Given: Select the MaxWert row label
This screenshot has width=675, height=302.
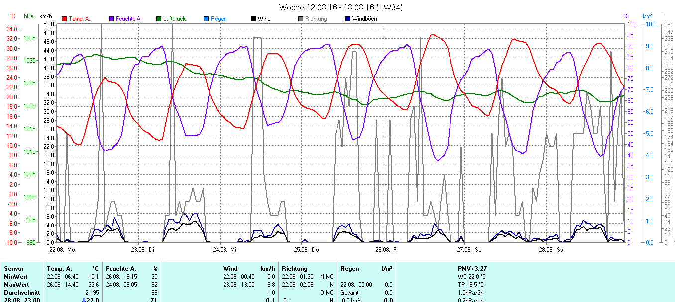Looking at the screenshot, I should point(16,285).
